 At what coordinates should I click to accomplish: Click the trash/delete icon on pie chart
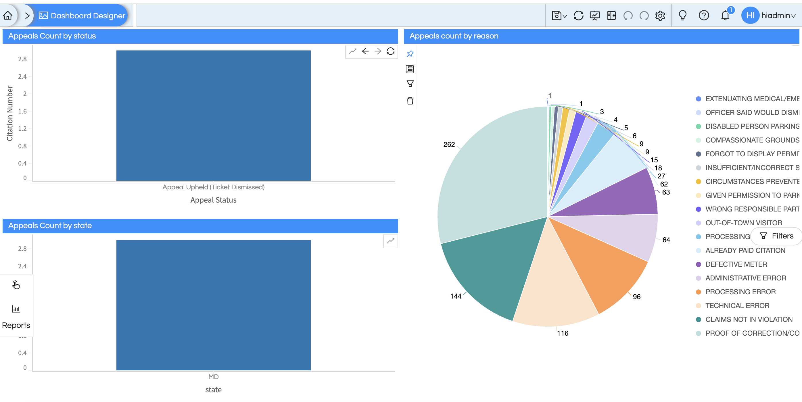(x=410, y=101)
